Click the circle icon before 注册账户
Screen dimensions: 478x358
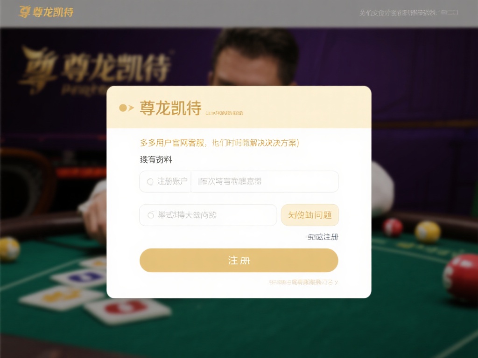pyautogui.click(x=150, y=182)
